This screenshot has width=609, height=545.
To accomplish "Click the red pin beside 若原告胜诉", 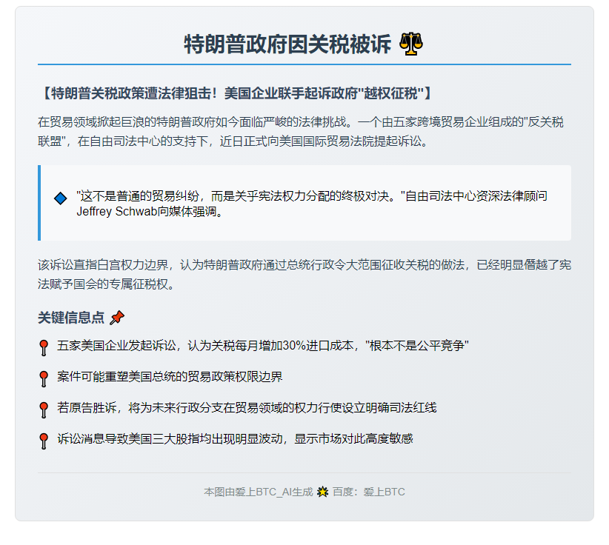I will point(44,409).
